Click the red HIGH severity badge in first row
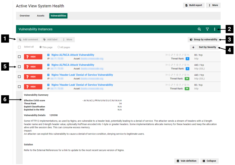The height and width of the screenshot is (165, 235). [33, 57]
